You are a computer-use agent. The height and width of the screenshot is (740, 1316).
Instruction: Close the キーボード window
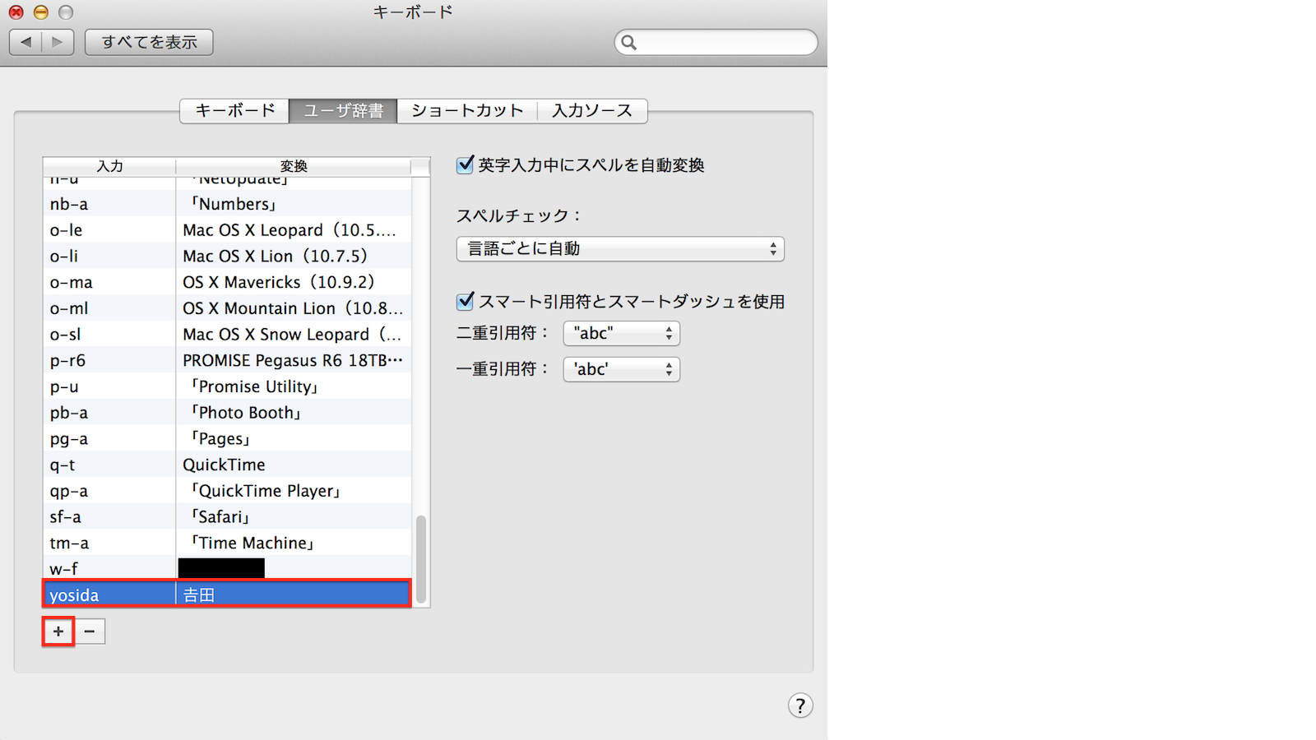coord(16,12)
